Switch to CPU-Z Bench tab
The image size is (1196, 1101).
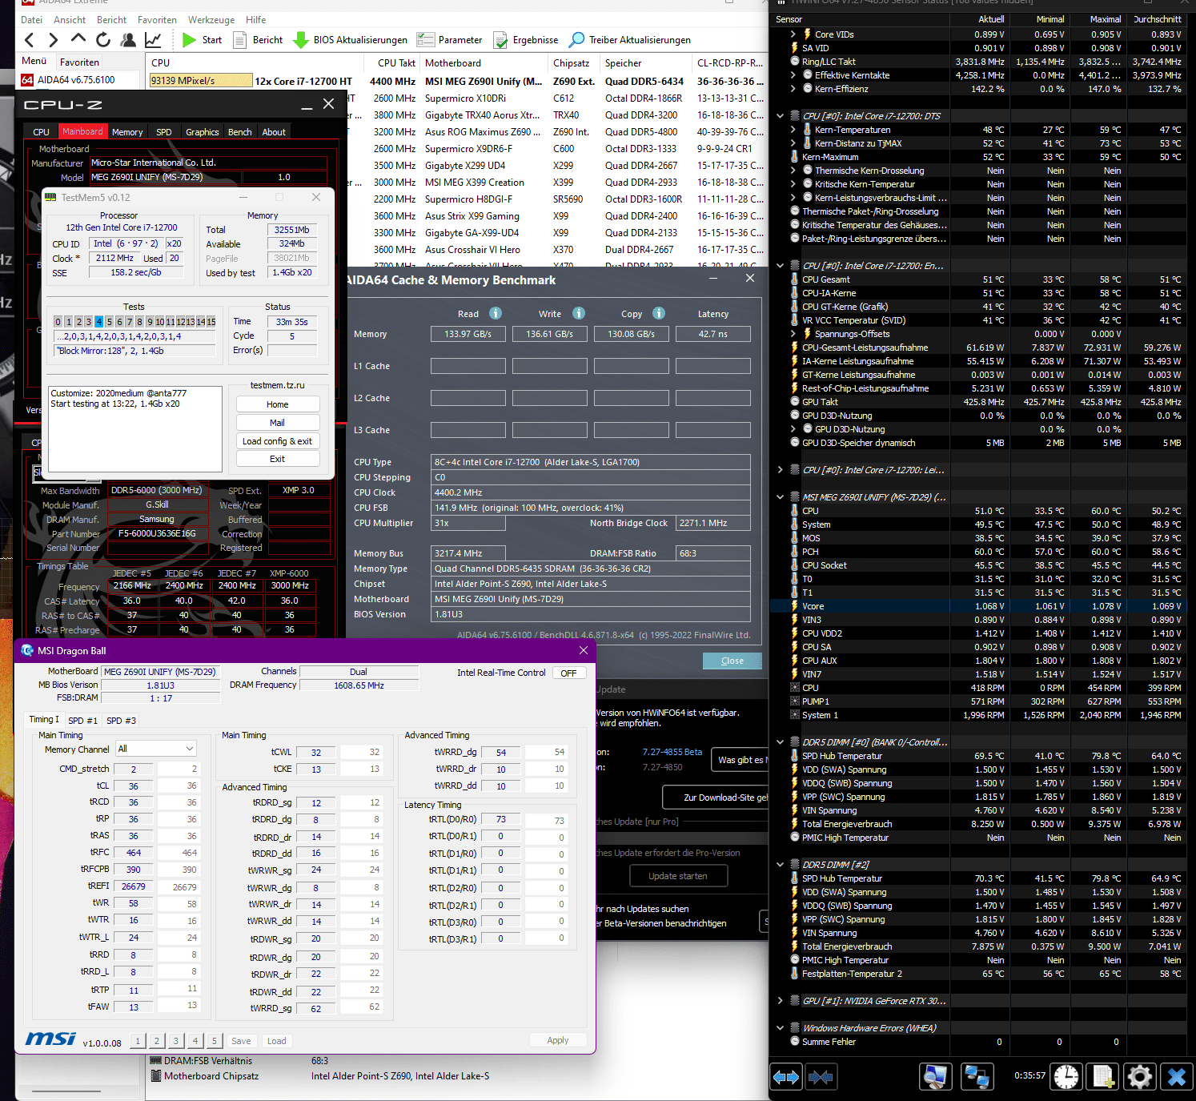click(239, 132)
